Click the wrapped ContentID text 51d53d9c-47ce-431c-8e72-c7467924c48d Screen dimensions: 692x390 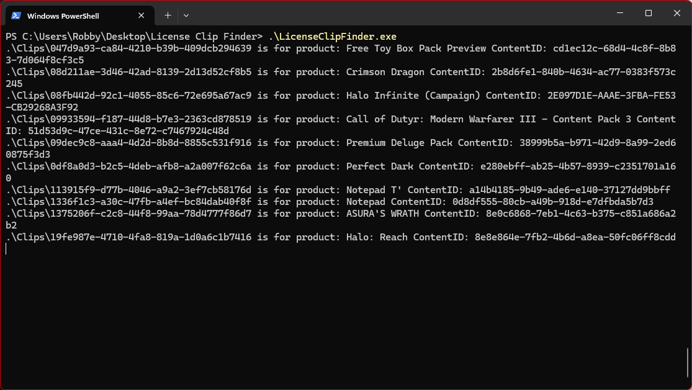click(128, 131)
